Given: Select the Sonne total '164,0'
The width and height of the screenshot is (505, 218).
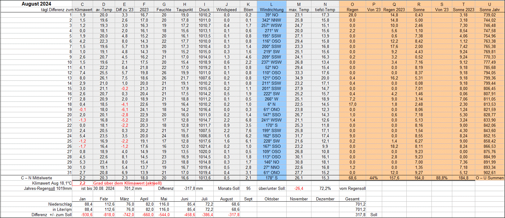Looking at the screenshot, I should point(419,178).
